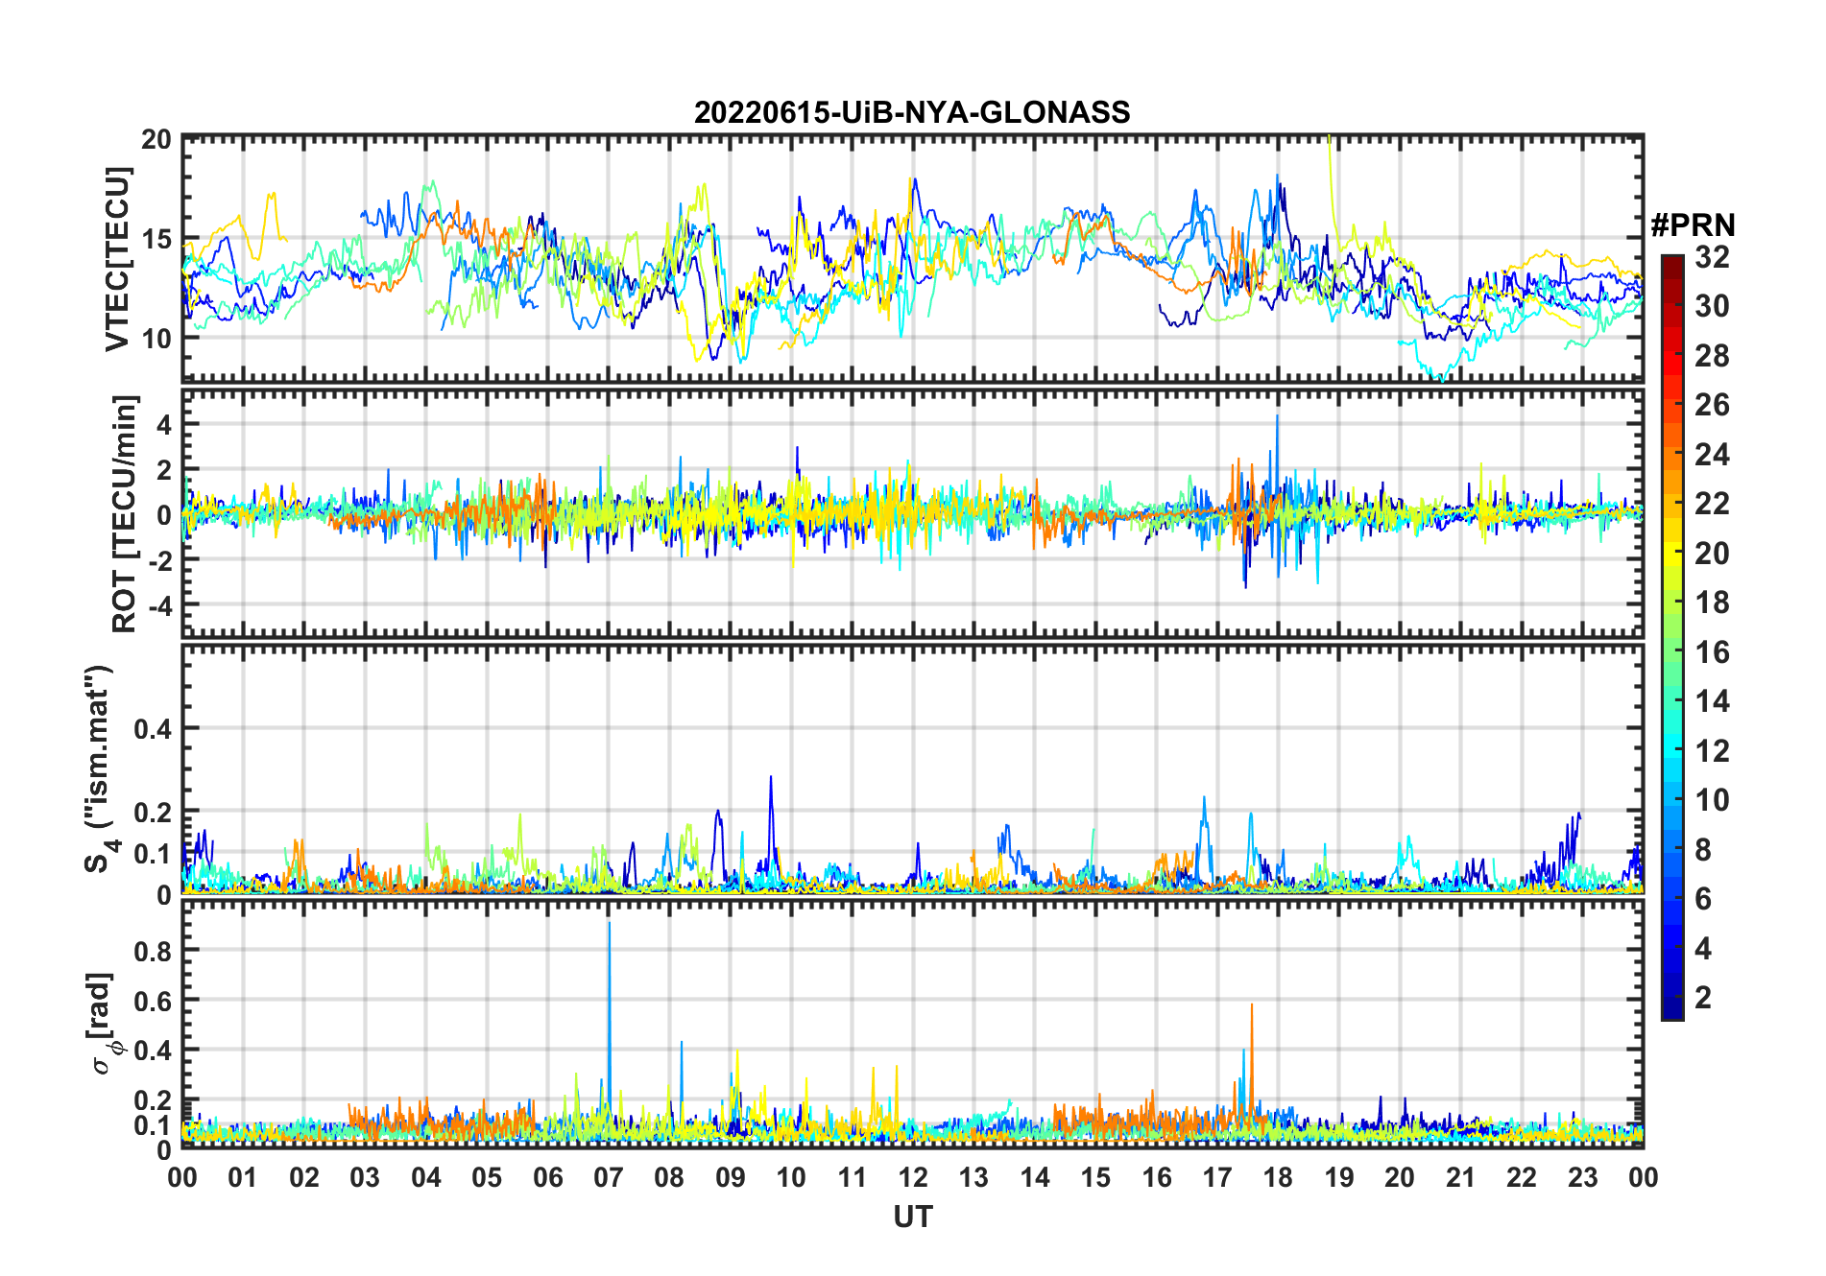Image resolution: width=1826 pixels, height=1276 pixels.
Task: Click the sigma-phi axis tick label 0.6
Action: (x=153, y=1000)
